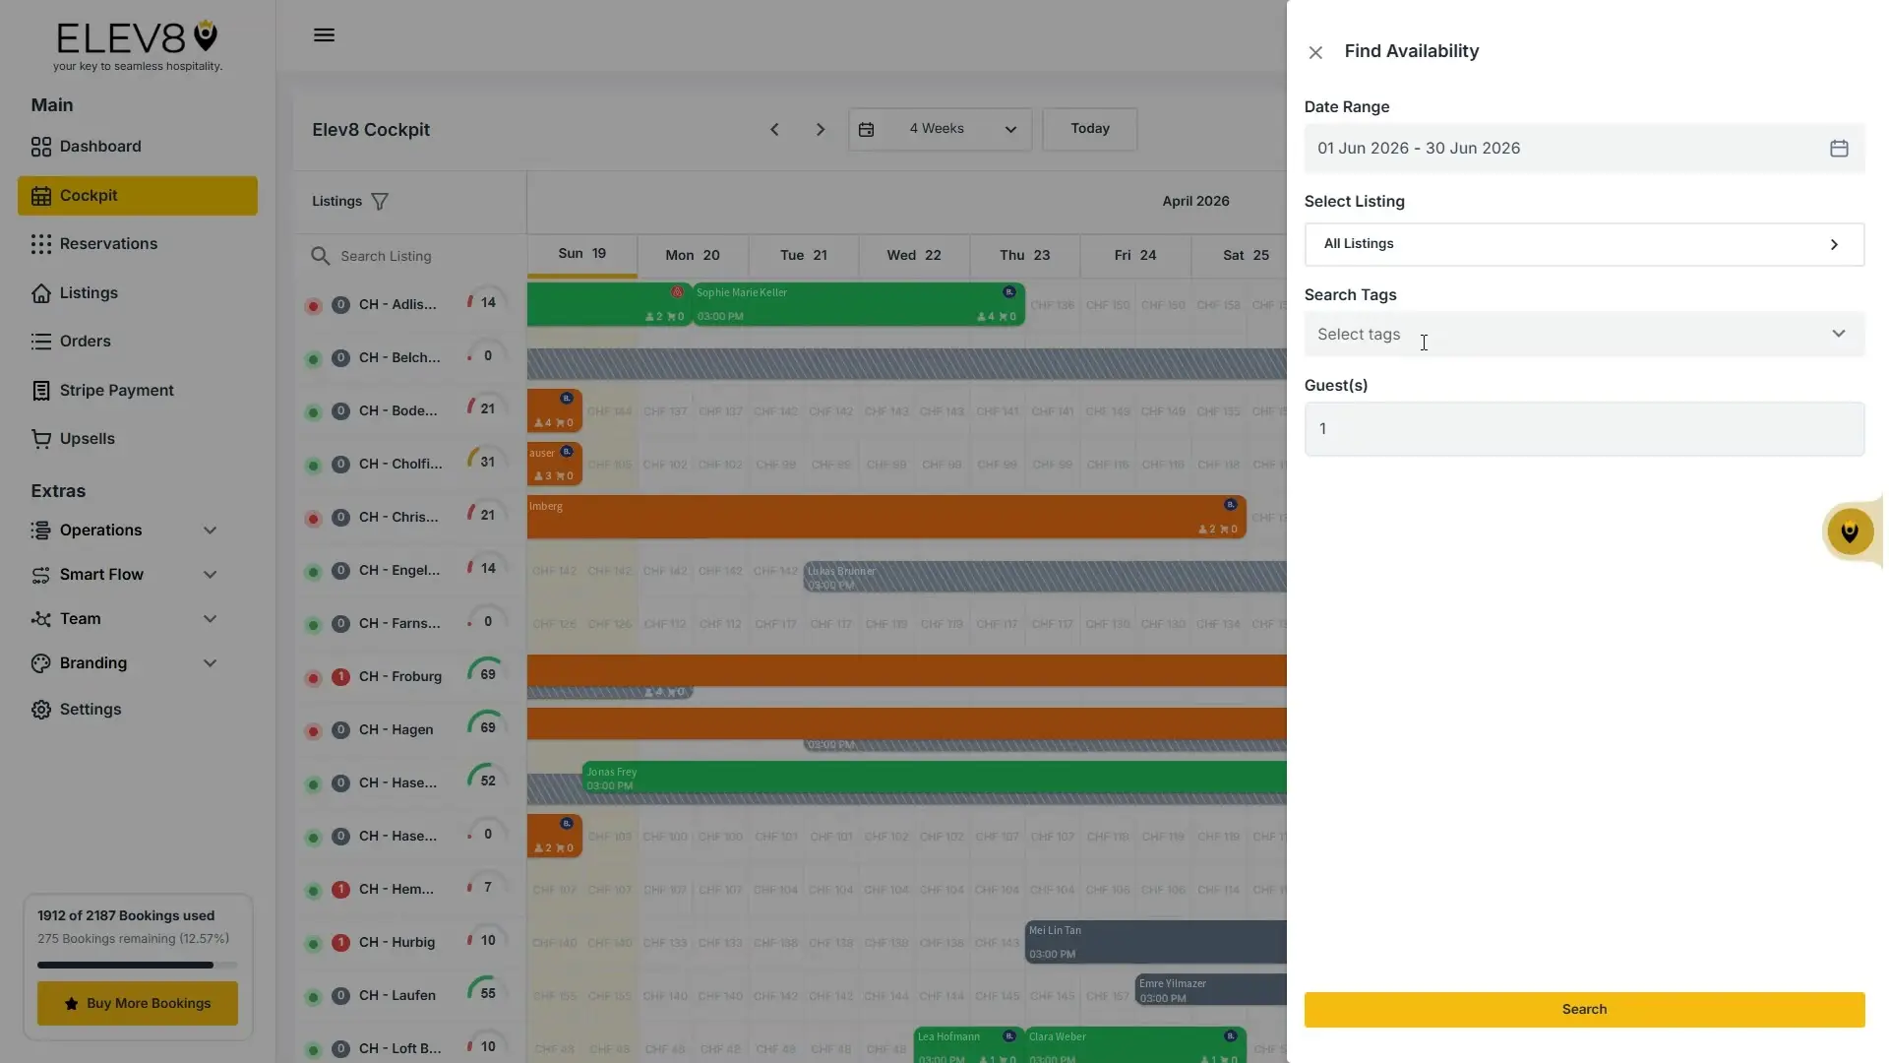The image size is (1889, 1063).
Task: Click the Guest(s) number field
Action: pyautogui.click(x=1584, y=429)
